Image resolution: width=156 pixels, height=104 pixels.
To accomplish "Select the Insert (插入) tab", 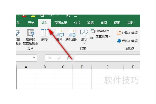I will coord(44,23).
